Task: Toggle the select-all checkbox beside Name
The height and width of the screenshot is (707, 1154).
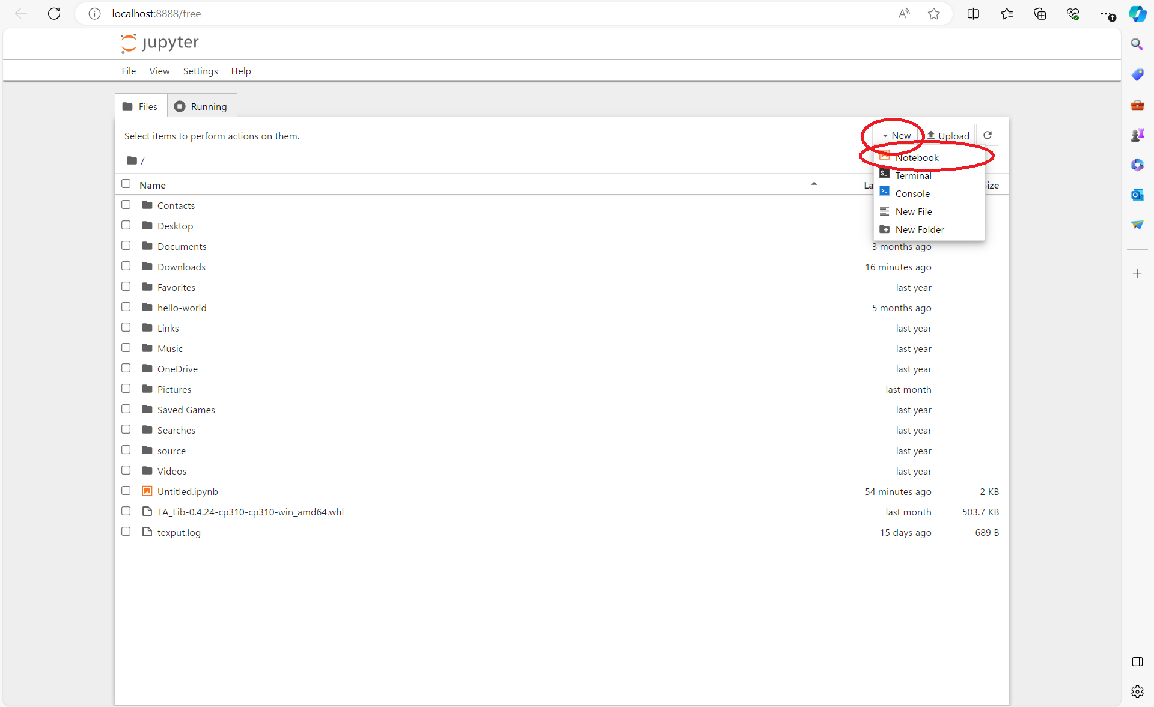Action: pyautogui.click(x=126, y=184)
